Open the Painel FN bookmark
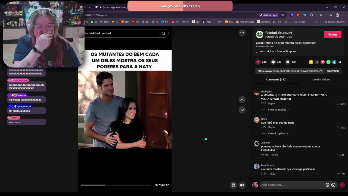The height and width of the screenshot is (196, 348). [263, 22]
